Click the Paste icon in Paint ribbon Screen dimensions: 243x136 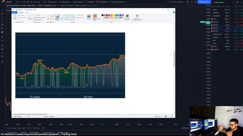15,16
